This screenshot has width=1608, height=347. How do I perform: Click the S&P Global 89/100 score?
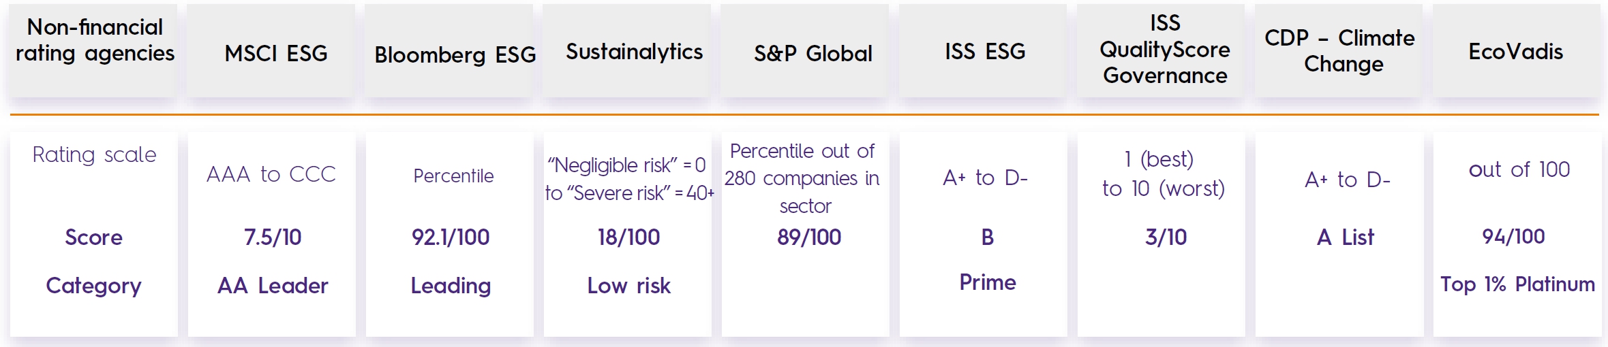click(x=809, y=237)
